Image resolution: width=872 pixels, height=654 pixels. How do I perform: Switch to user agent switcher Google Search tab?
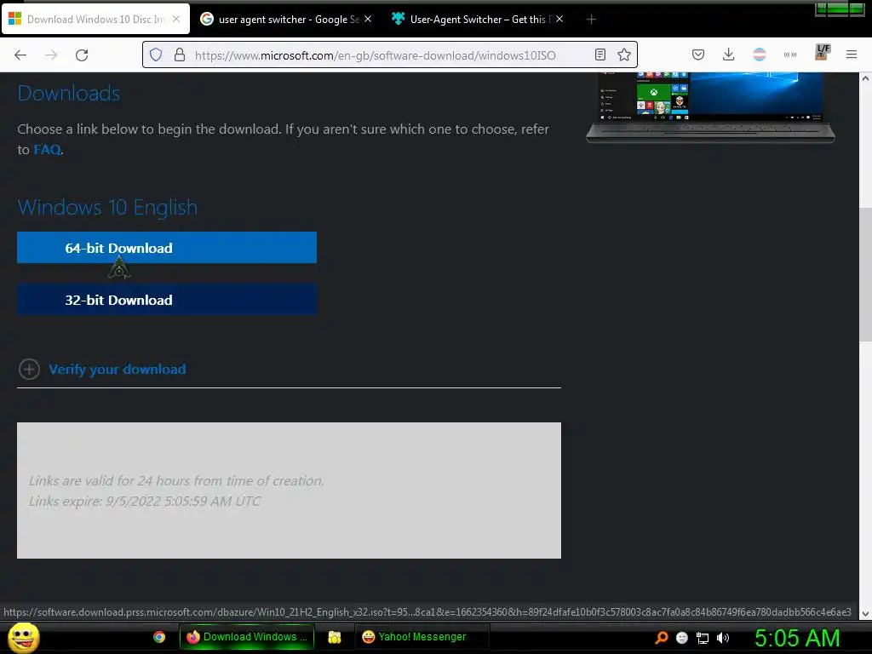tap(286, 19)
